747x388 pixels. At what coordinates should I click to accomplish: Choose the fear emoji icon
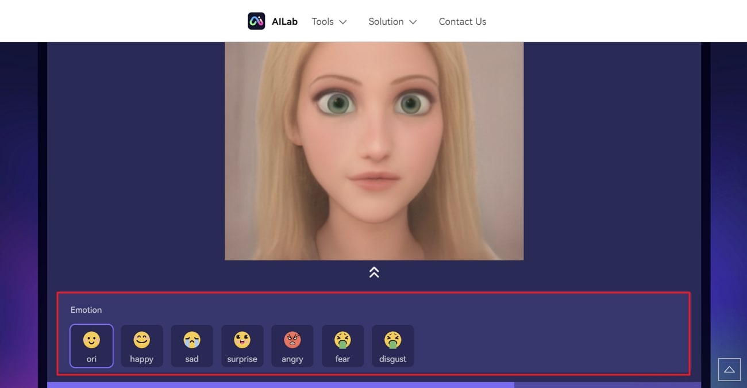click(342, 340)
